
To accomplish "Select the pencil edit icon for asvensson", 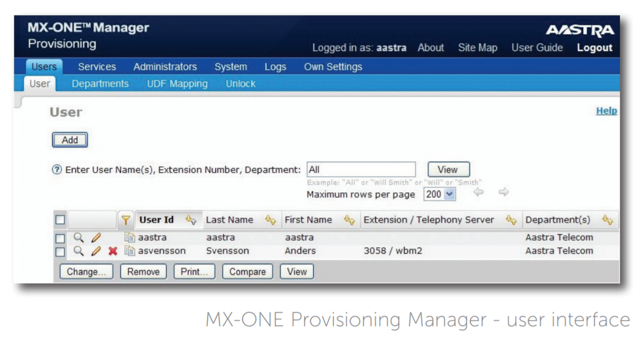I will 96,251.
